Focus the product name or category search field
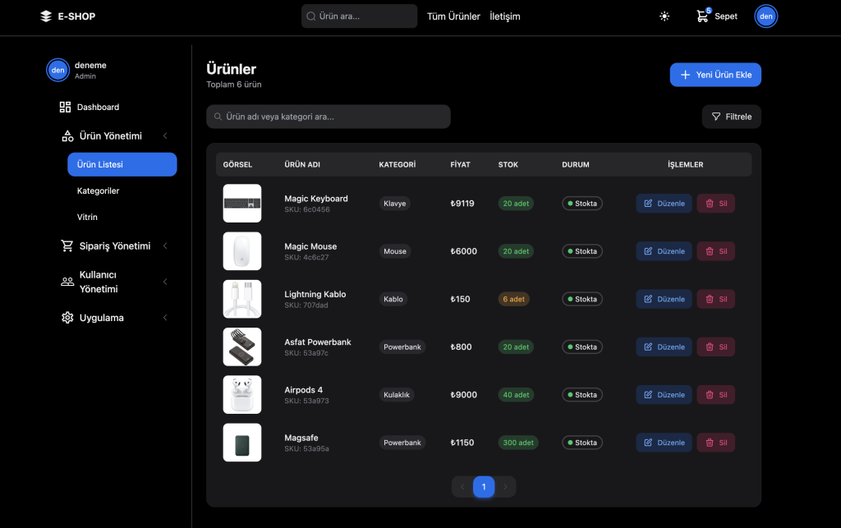Viewport: 841px width, 528px height. point(329,117)
